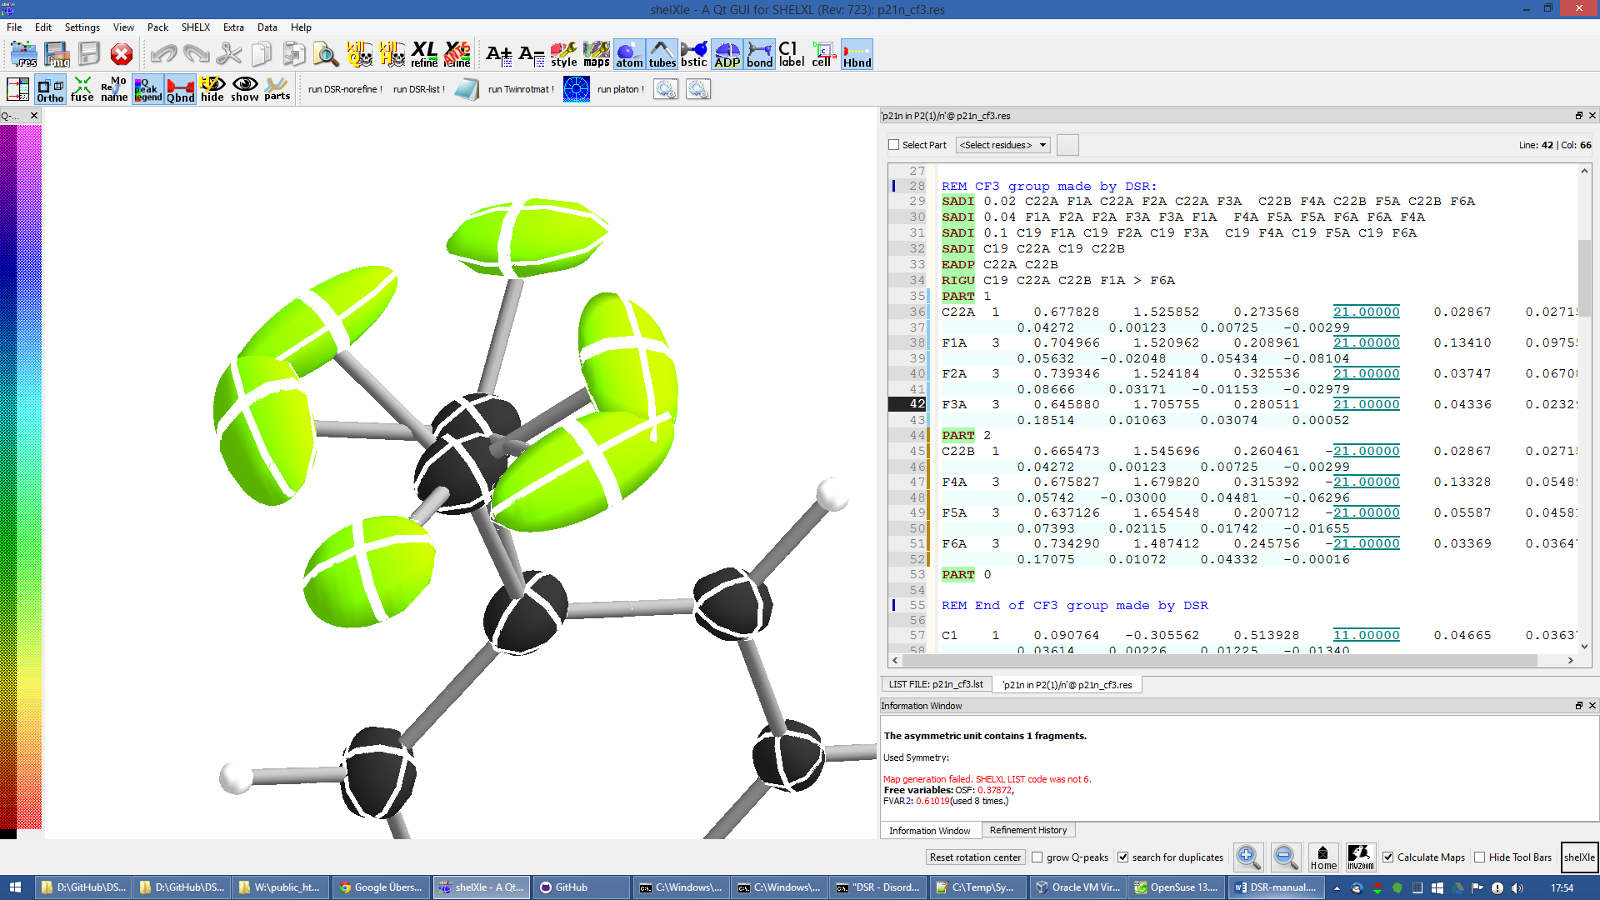Click the XL refine button
The width and height of the screenshot is (1600, 900).
pos(424,55)
